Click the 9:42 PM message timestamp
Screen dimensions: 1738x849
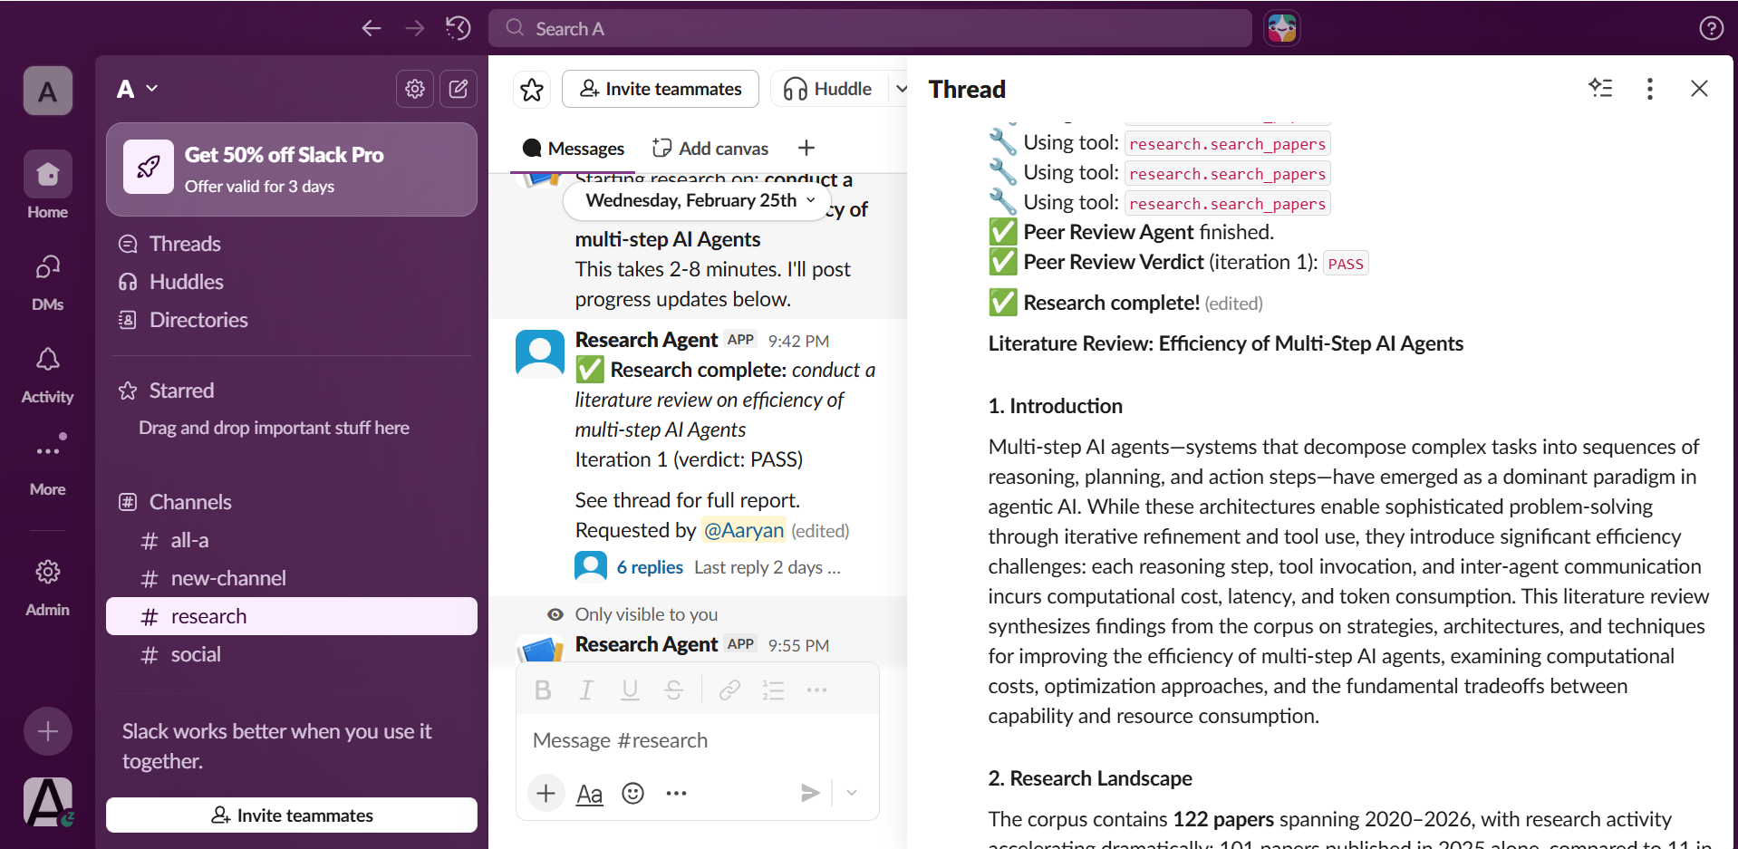pos(798,341)
